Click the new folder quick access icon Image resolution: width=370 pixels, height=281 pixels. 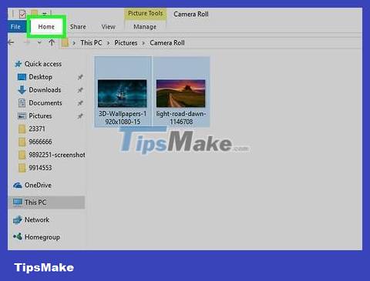pos(34,13)
